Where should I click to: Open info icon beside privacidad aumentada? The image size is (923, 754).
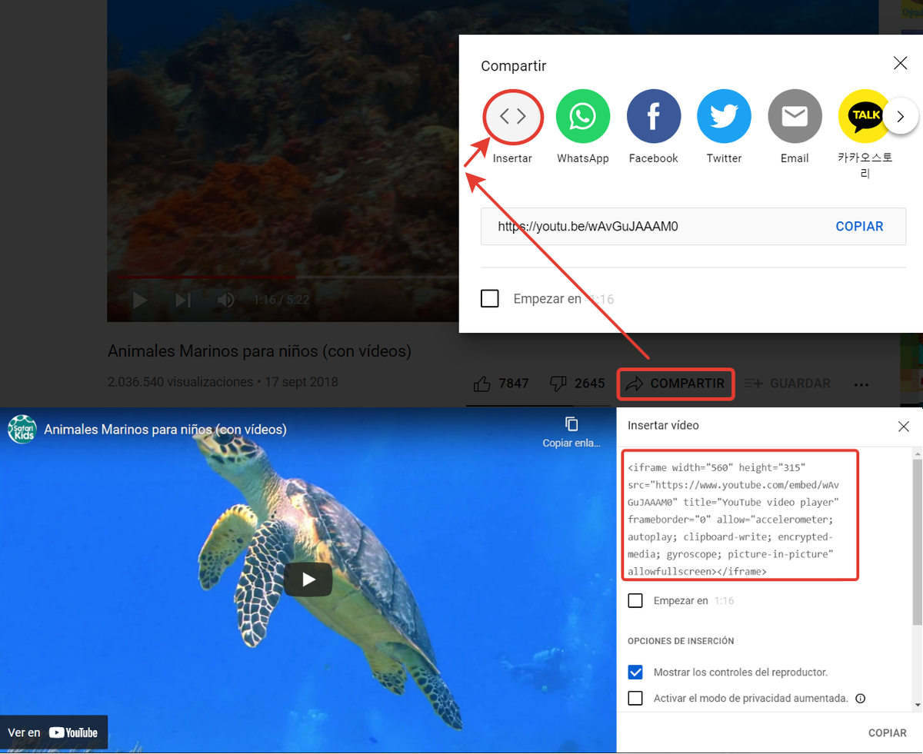[x=860, y=699]
